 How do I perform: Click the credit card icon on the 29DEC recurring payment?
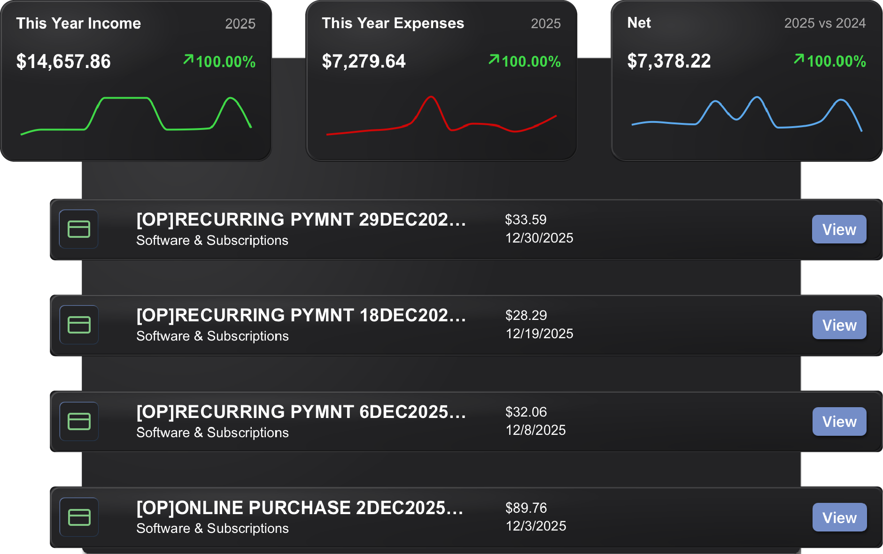(78, 229)
